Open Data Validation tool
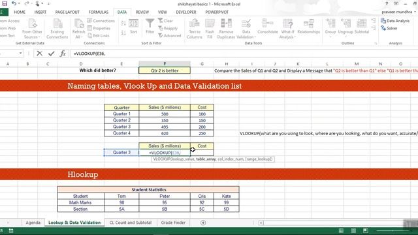The image size is (418, 235). pyautogui.click(x=246, y=29)
